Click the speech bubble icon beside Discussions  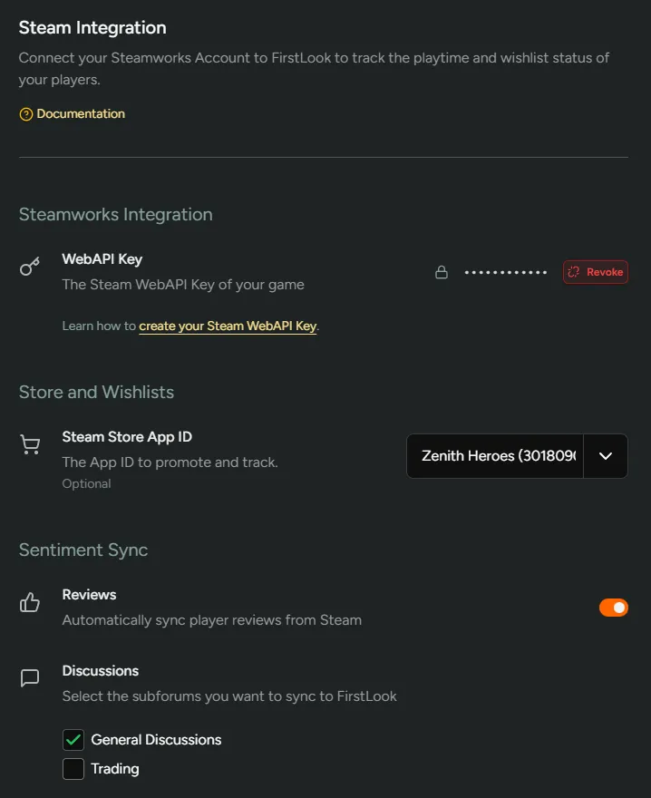point(30,677)
